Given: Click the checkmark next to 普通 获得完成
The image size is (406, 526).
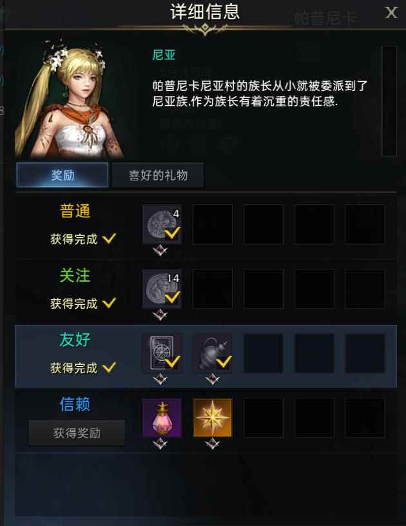Looking at the screenshot, I should click(109, 239).
